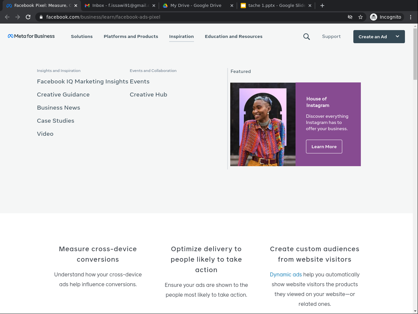
Task: Click the scrollbar up arrow
Action: click(415, 26)
